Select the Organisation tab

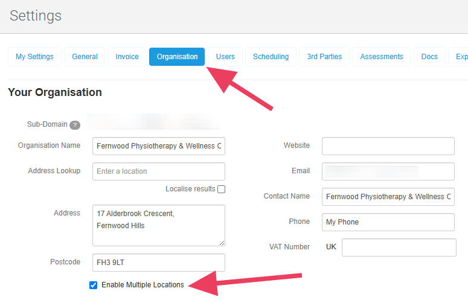(x=177, y=57)
